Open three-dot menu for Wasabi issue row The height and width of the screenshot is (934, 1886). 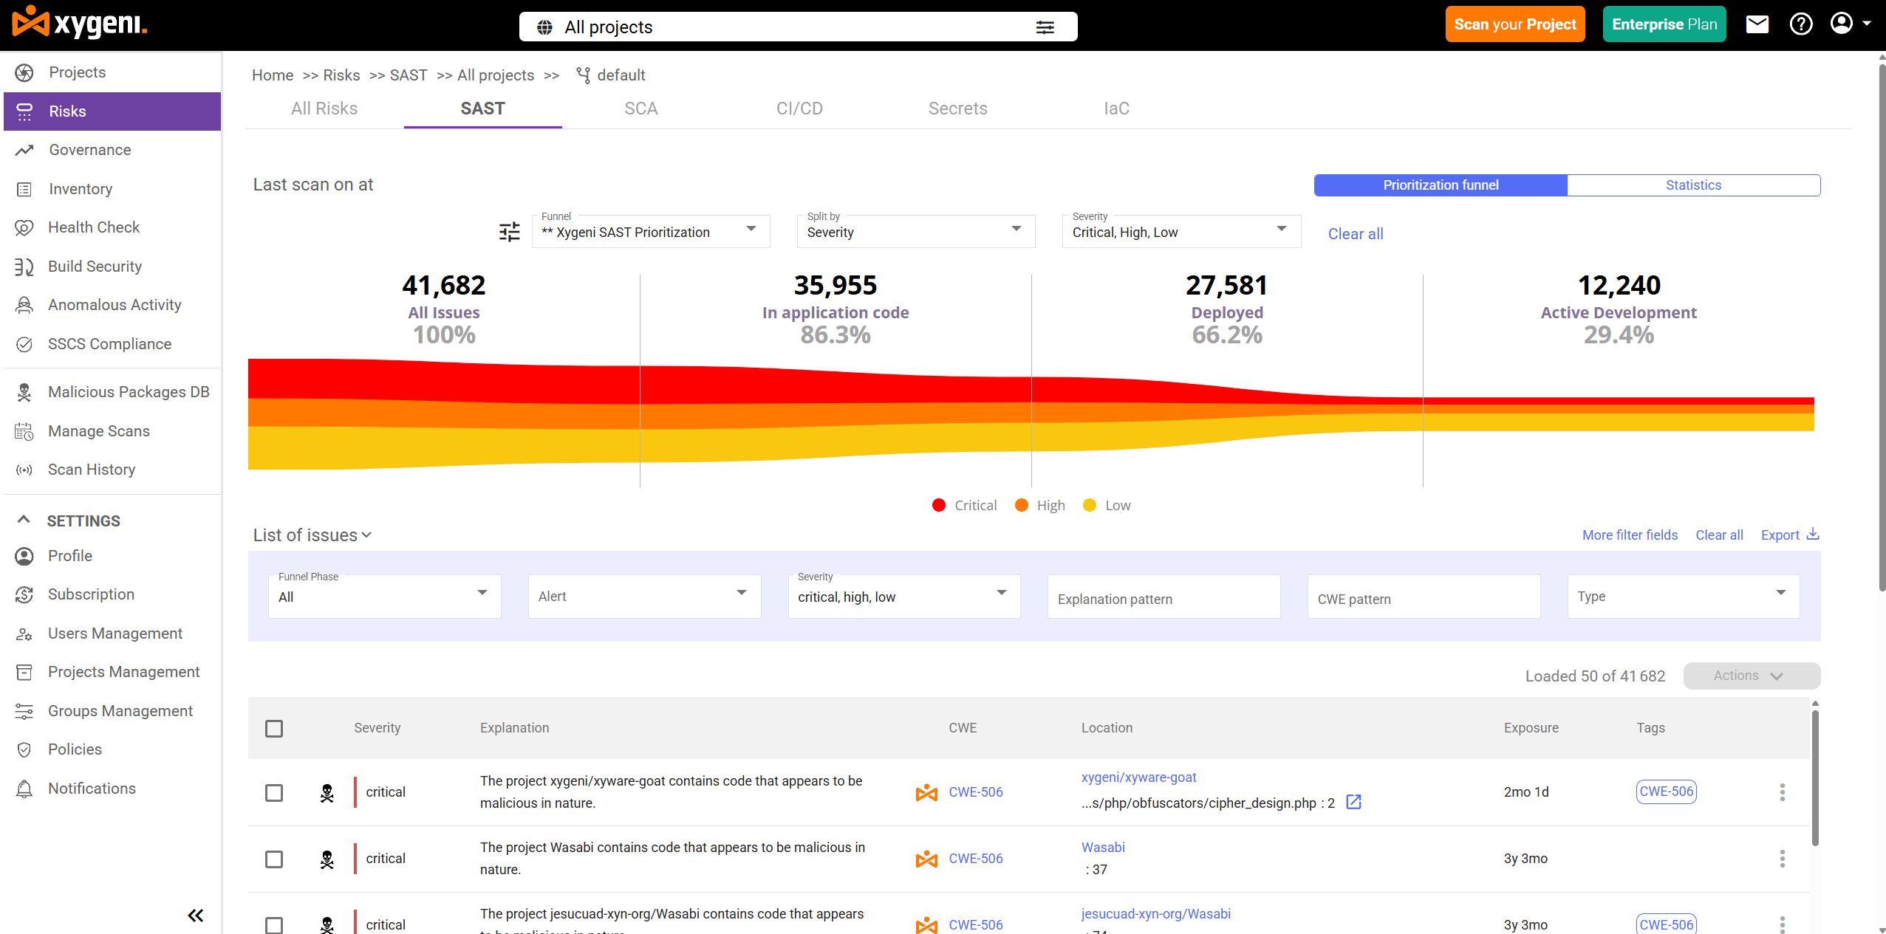1782,859
